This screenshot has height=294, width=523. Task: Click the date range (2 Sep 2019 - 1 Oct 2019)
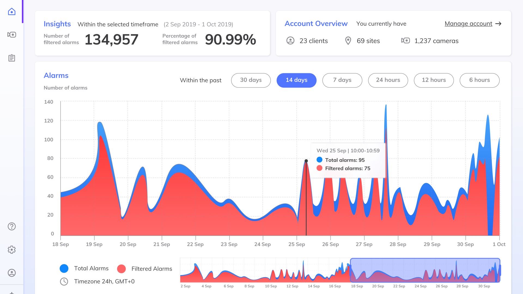(x=198, y=24)
